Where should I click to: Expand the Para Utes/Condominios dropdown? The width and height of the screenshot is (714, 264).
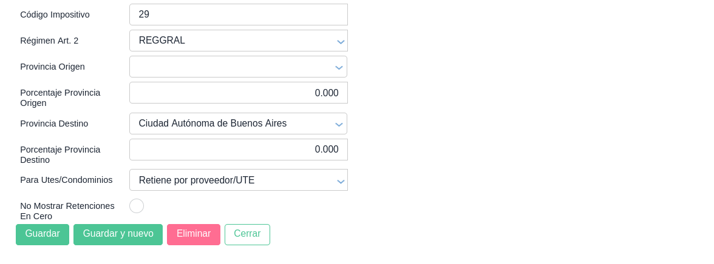pos(238,180)
